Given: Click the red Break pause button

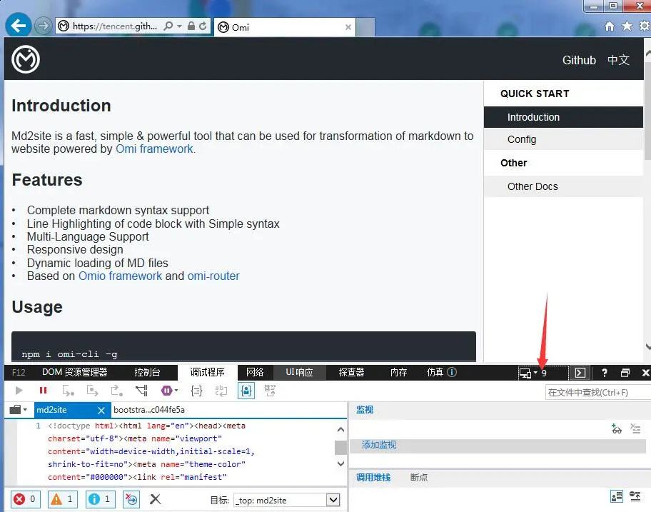Looking at the screenshot, I should (43, 391).
